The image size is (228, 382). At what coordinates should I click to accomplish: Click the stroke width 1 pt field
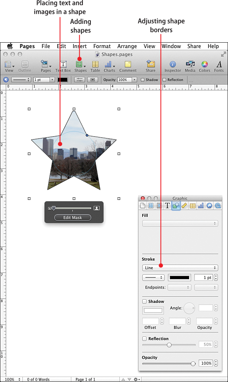point(203,278)
